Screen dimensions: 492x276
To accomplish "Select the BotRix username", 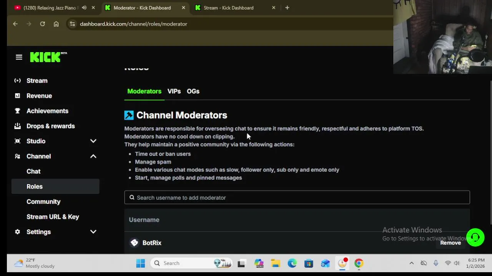I will 152,243.
